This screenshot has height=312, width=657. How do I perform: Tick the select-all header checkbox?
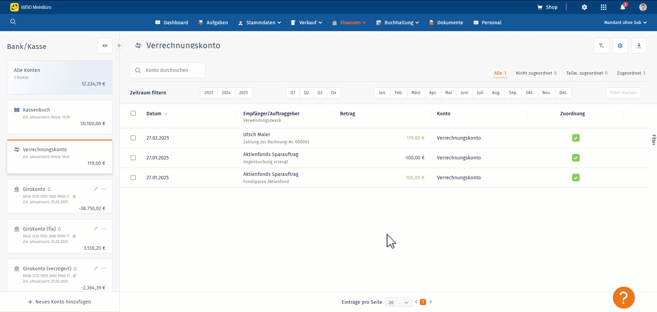tap(133, 113)
